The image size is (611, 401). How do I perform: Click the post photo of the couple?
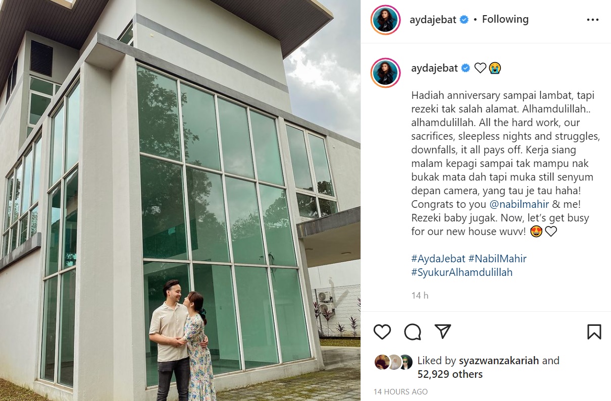[180, 200]
